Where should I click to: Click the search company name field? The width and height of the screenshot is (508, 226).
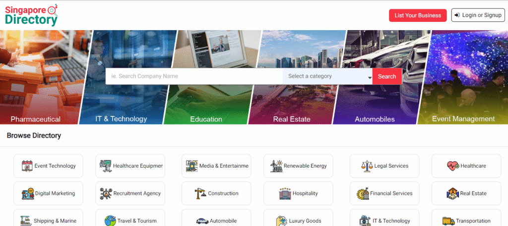tap(194, 77)
